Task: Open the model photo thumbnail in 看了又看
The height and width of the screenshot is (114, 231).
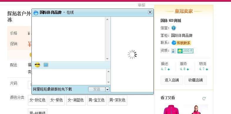Action: pyautogui.click(x=196, y=109)
